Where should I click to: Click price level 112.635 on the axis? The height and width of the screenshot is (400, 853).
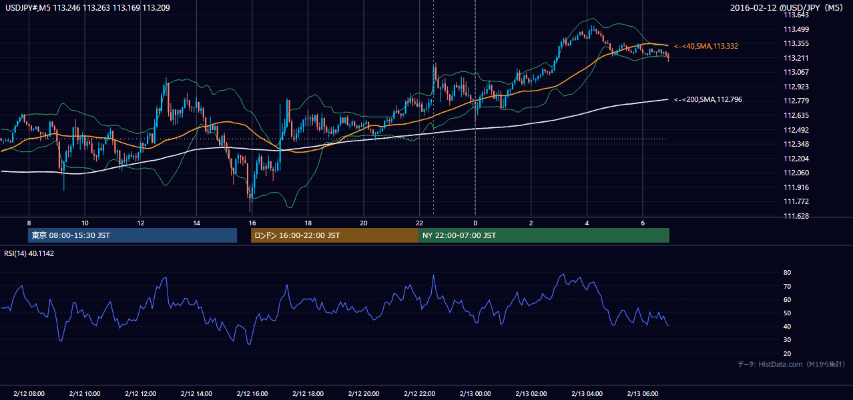click(x=796, y=115)
